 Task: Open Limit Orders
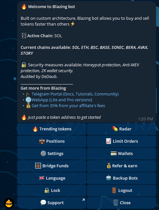click(122, 141)
